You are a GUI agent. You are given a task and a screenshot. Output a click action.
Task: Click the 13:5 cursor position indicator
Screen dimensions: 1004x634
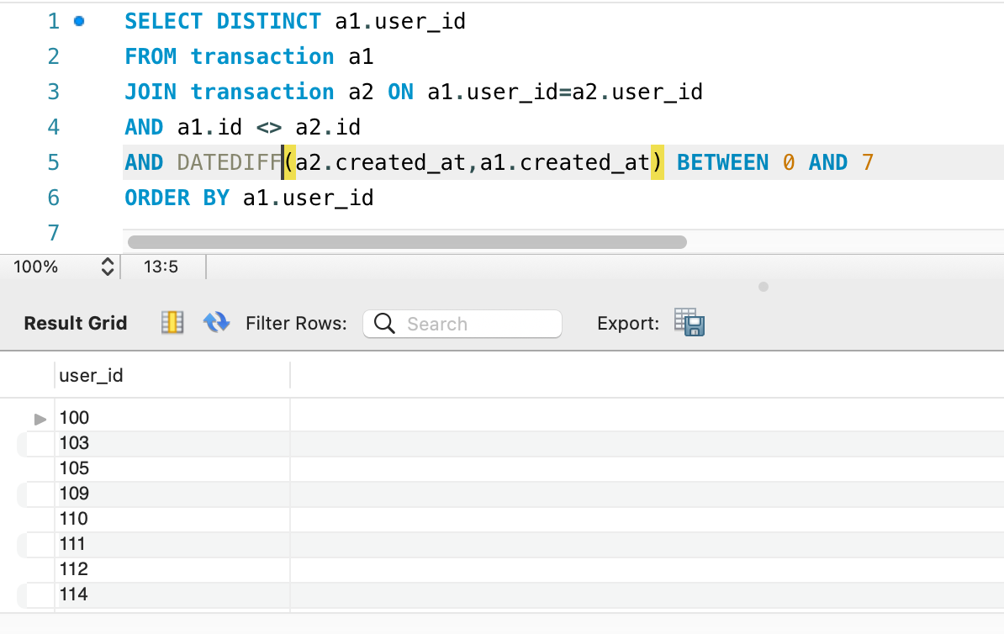[161, 267]
